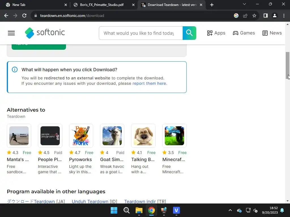Open 'Teardown indir' [TR] link
This screenshot has height=217, width=290.
(145, 201)
